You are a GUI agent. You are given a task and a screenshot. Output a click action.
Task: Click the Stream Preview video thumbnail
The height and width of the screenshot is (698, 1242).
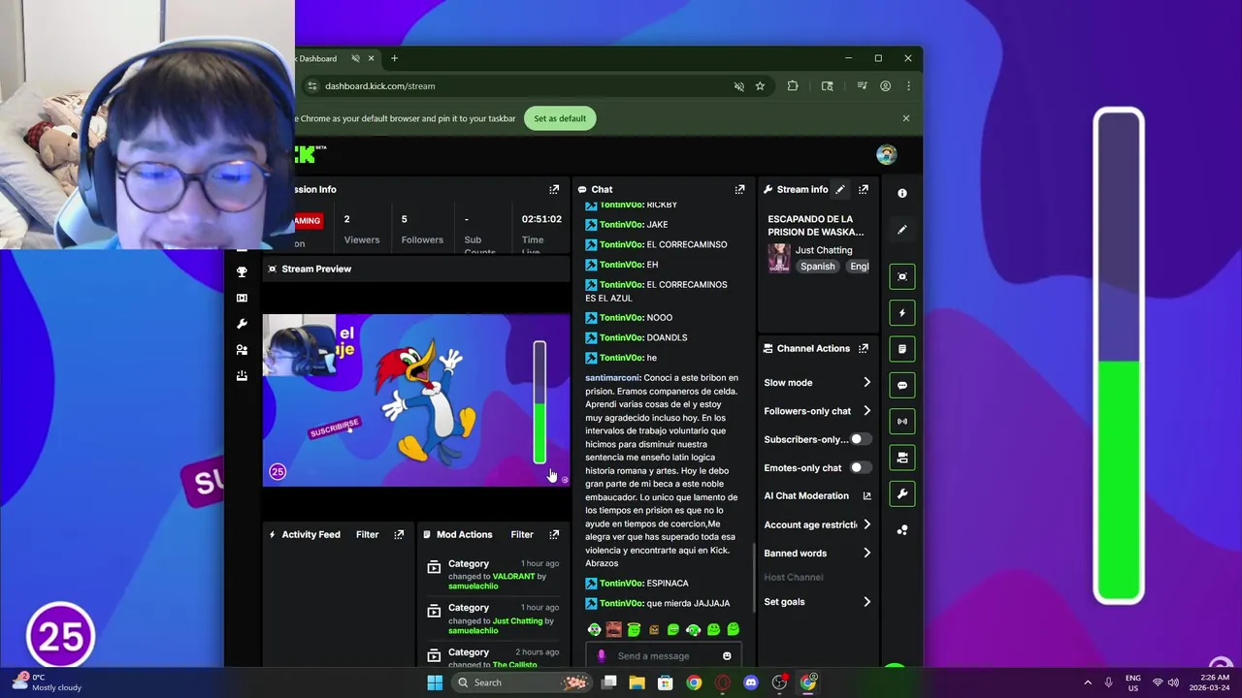(416, 399)
